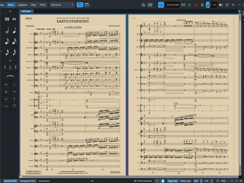Image resolution: width=244 pixels, height=183 pixels.
Task: Switch to Galley view
Action: 185,181
